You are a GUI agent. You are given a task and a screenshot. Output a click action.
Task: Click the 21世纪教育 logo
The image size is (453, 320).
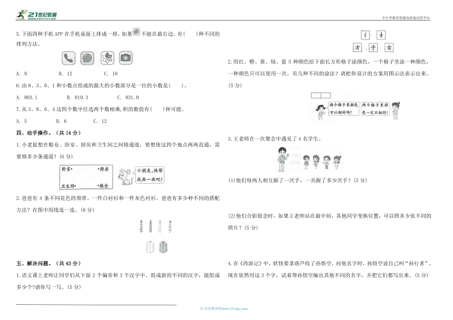36,14
